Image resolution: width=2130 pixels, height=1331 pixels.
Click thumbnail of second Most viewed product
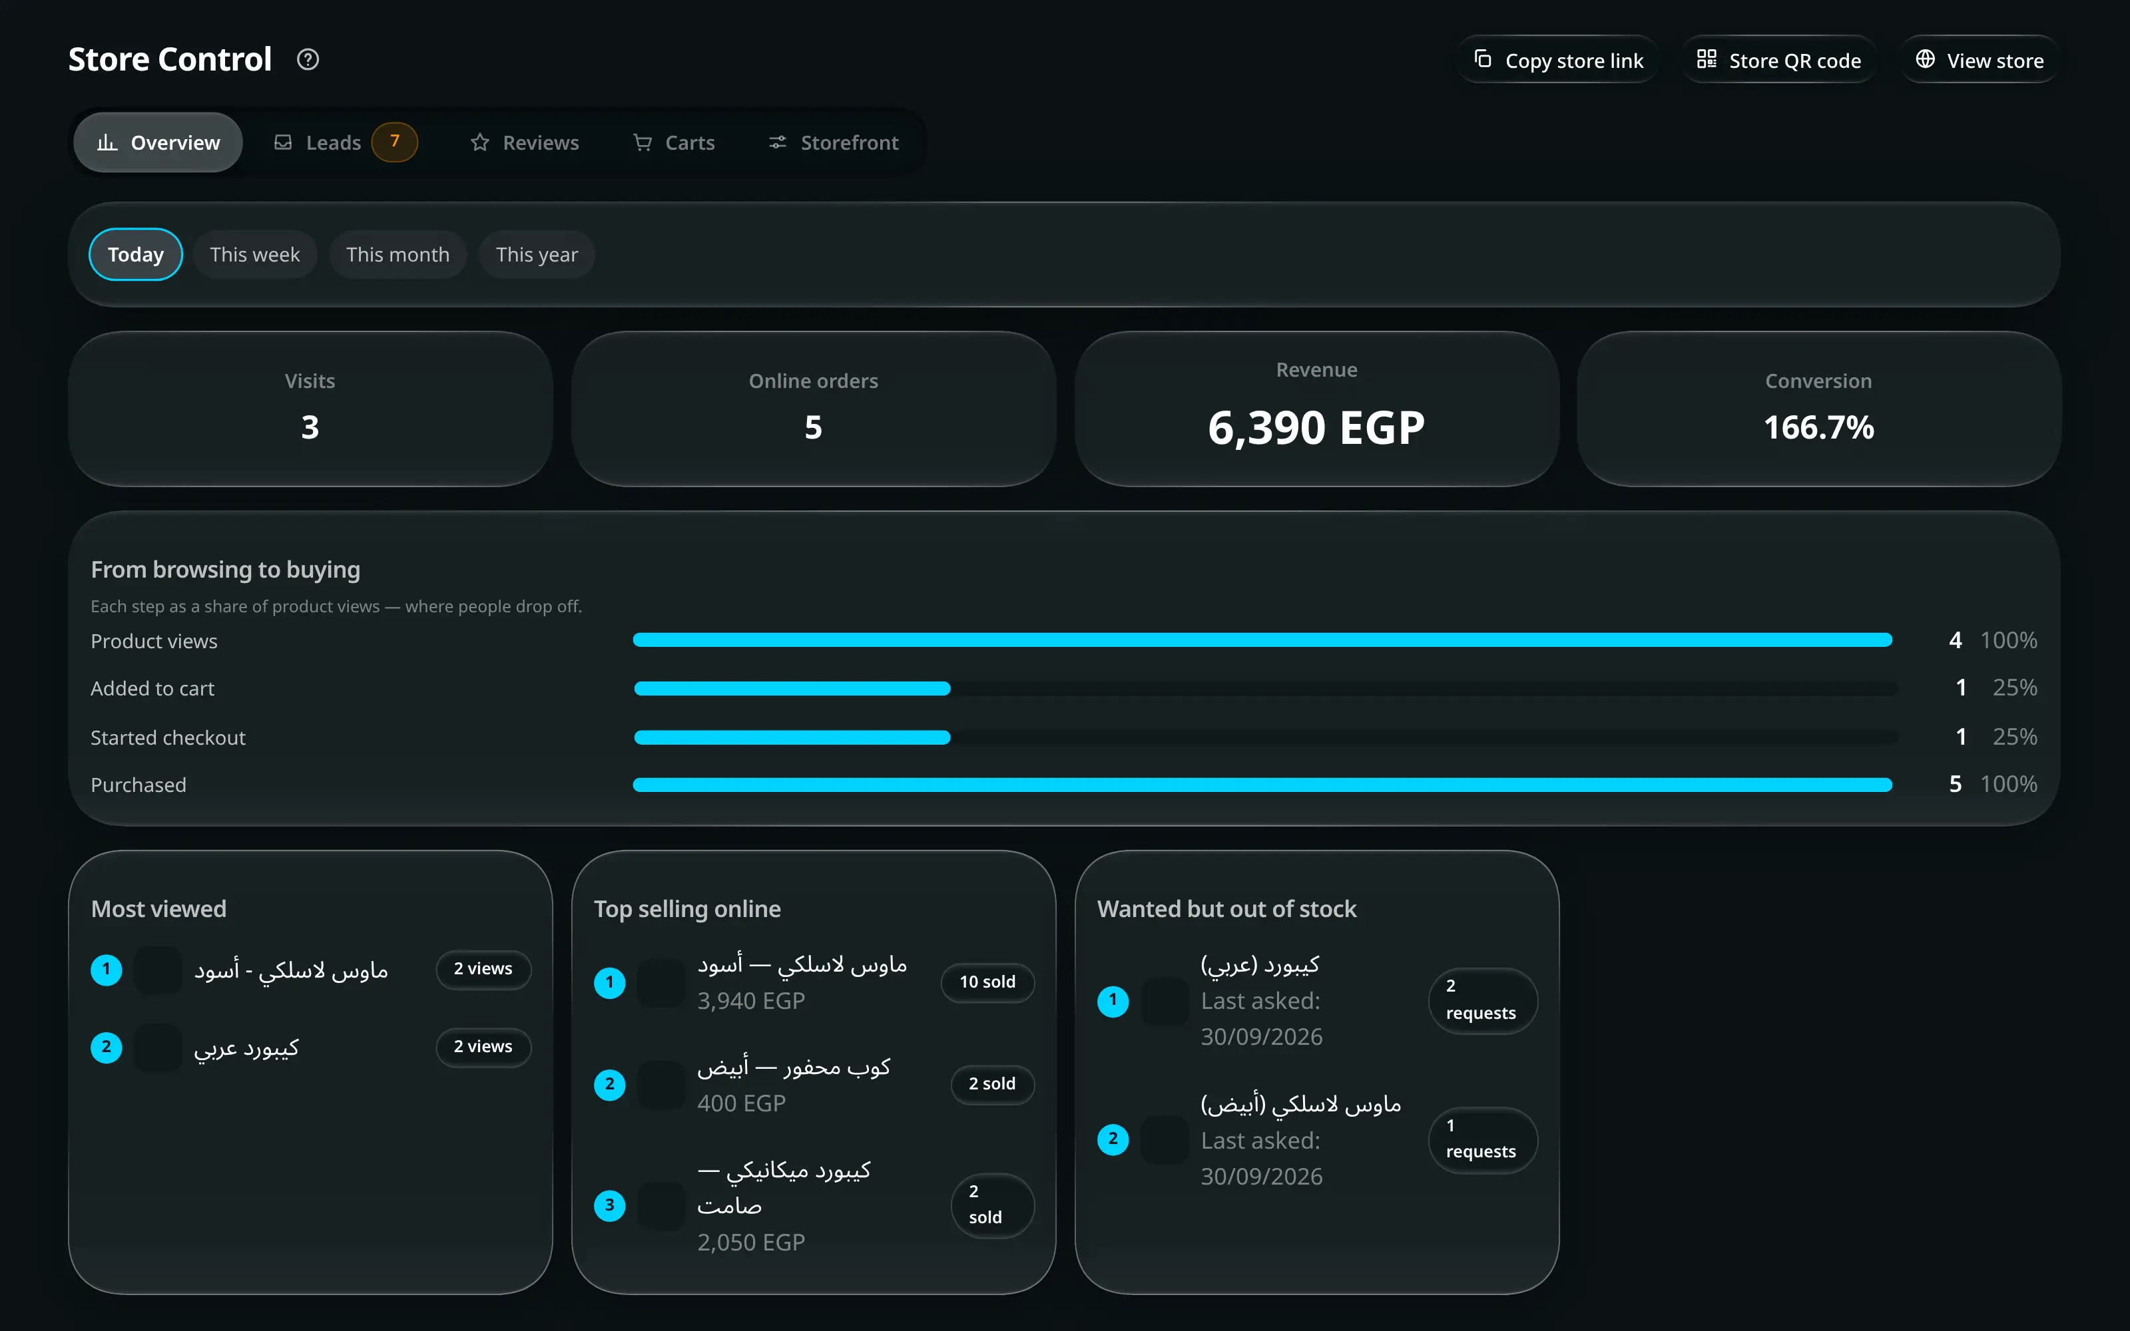click(x=158, y=1047)
